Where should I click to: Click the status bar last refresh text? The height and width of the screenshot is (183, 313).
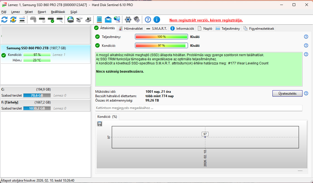click(x=37, y=181)
